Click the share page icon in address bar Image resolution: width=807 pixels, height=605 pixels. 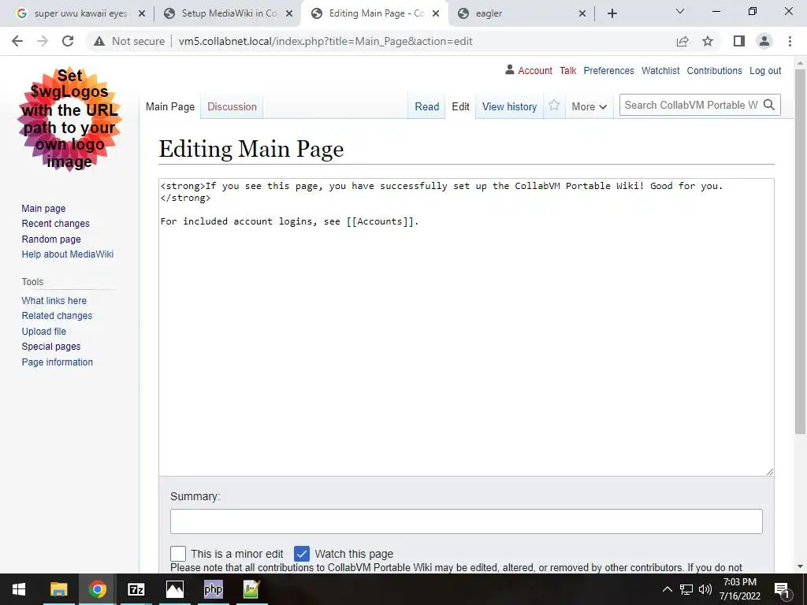[682, 41]
